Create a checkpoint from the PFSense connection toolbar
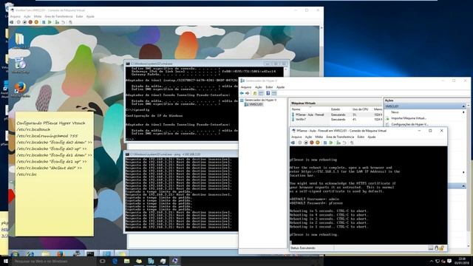Screen dimensions: 473x266 click(338, 143)
